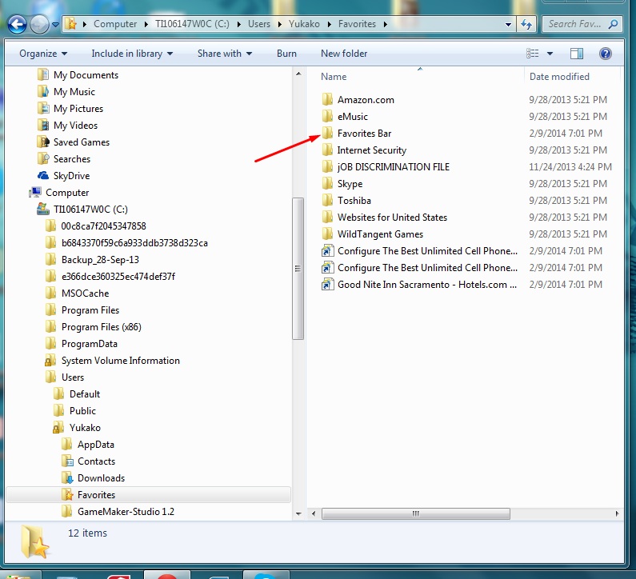The width and height of the screenshot is (636, 579).
Task: Toggle the preview pane
Action: pos(576,54)
